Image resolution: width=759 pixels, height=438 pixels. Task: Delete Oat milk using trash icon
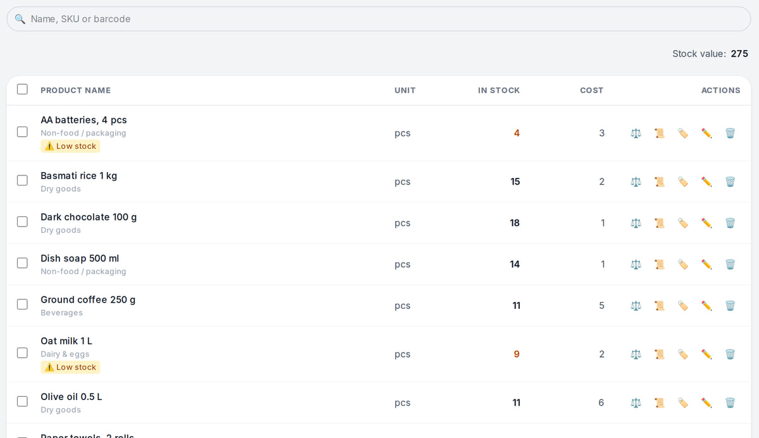point(730,354)
